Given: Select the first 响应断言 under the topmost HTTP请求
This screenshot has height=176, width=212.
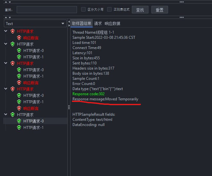Looking at the screenshot, I should coord(31,38).
